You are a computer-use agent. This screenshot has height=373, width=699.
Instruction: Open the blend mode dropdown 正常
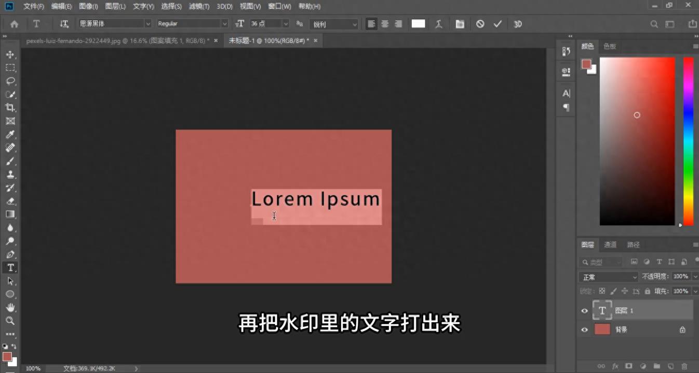609,277
